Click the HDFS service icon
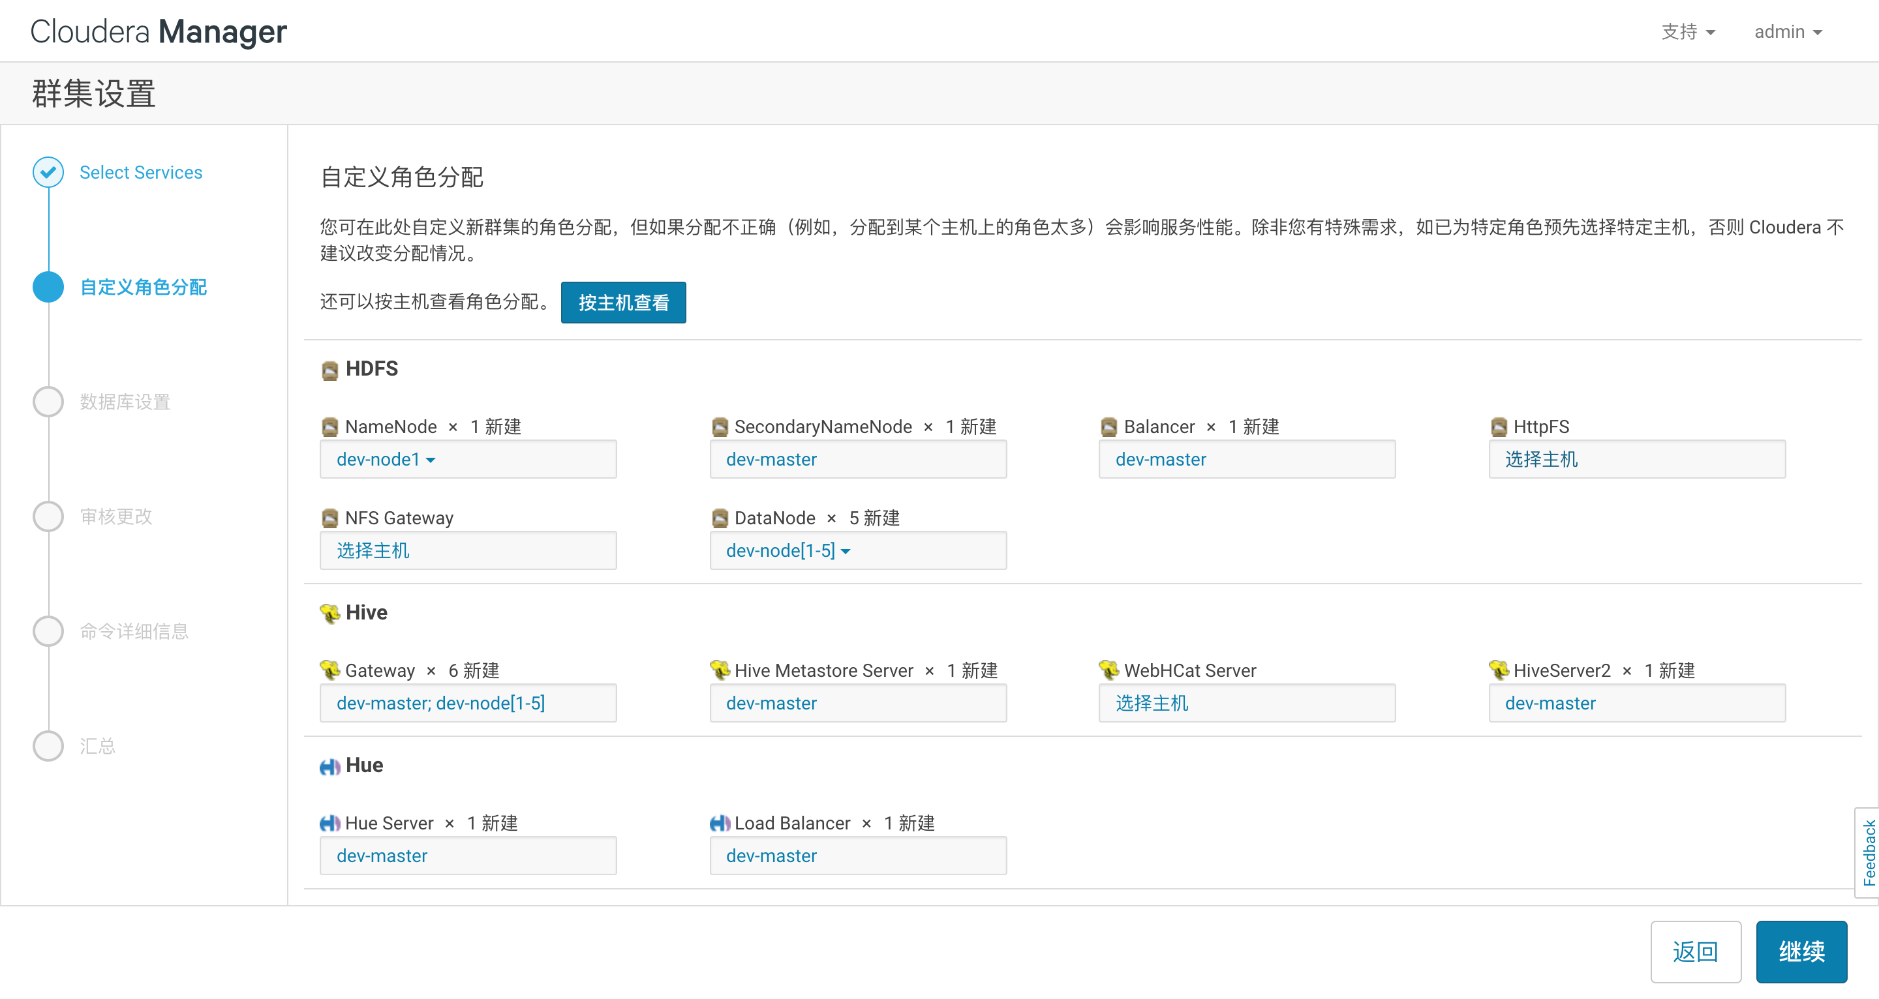 [329, 370]
